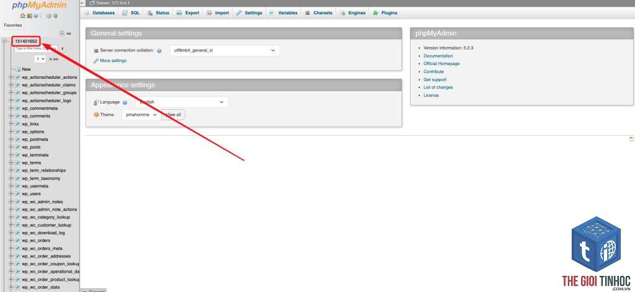Select the 151401652 database name
This screenshot has width=635, height=292.
pos(26,41)
